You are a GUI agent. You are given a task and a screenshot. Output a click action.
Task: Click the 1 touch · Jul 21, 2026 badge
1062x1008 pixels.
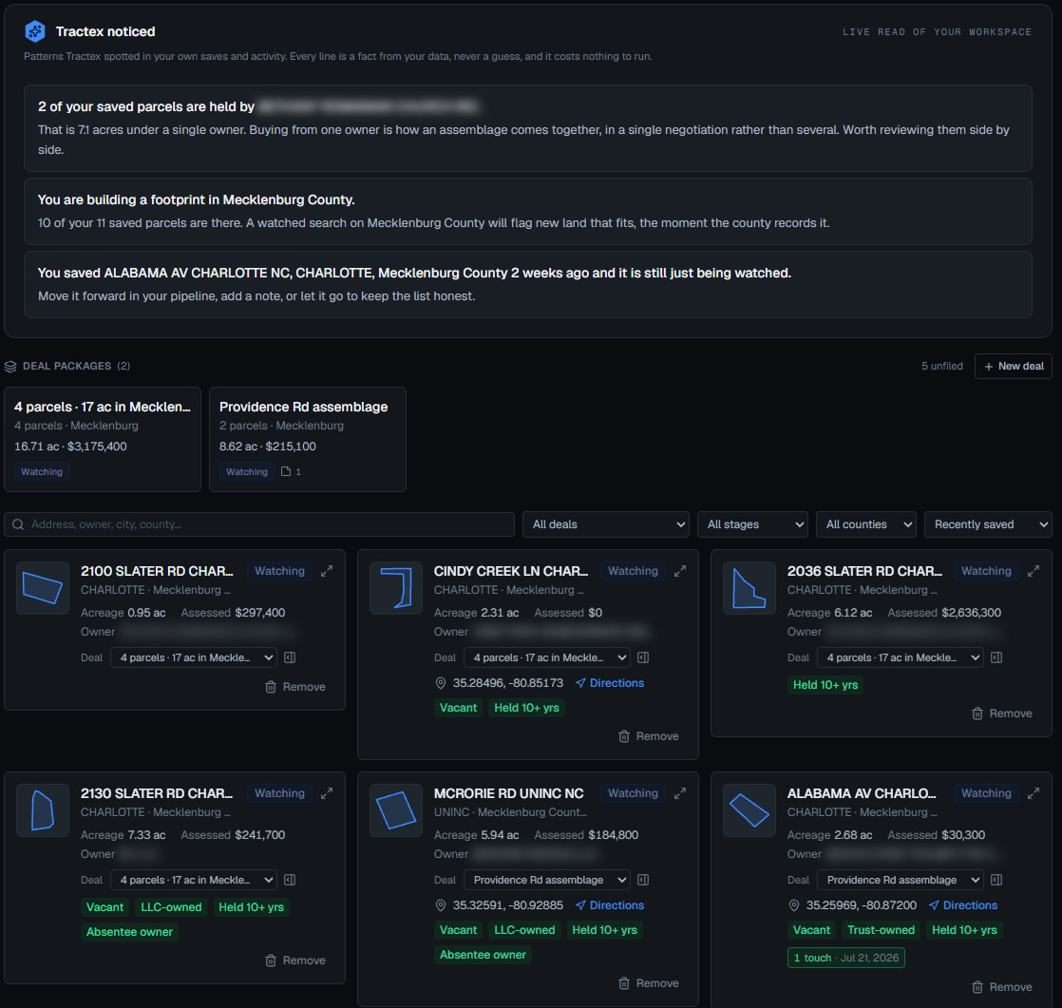coord(846,958)
